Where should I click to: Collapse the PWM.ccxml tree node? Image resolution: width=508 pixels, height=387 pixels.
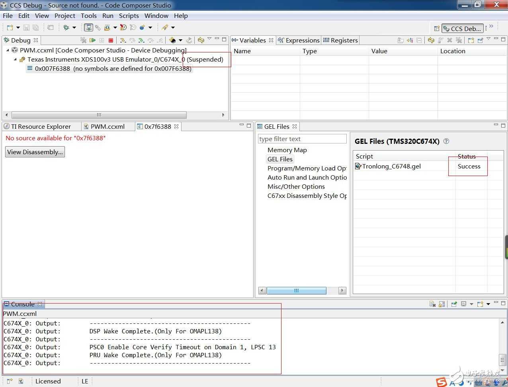click(8, 50)
